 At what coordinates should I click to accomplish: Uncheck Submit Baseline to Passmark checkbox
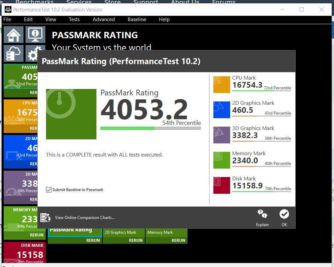tap(49, 190)
